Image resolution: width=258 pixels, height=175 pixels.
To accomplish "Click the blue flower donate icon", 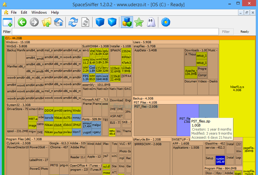I will coord(165,22).
